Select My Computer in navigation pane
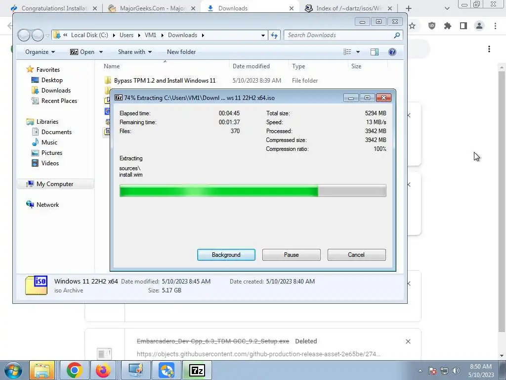 coord(54,184)
